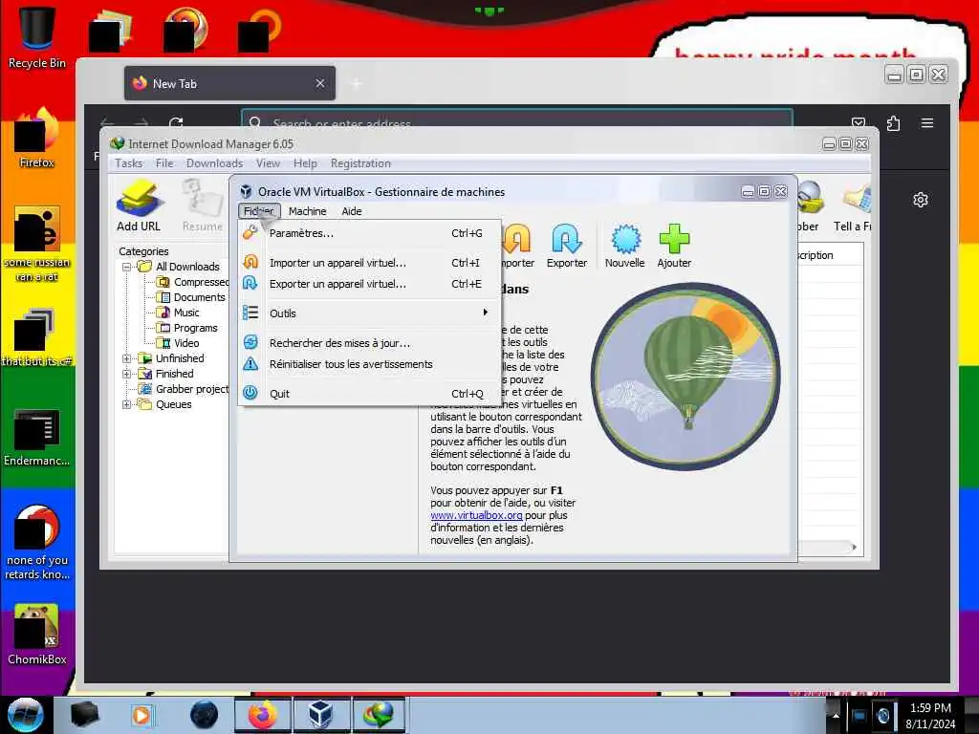
Task: Click the IDM horizontal scrollbar right arrow
Action: tap(853, 548)
